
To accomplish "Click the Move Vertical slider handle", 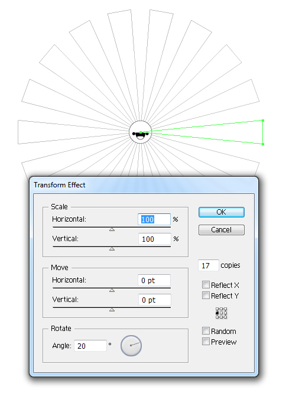I will point(112,310).
